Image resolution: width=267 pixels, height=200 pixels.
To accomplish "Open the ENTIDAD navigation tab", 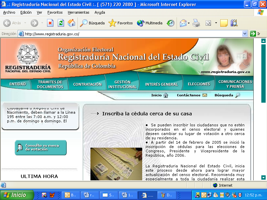I will 18,84.
